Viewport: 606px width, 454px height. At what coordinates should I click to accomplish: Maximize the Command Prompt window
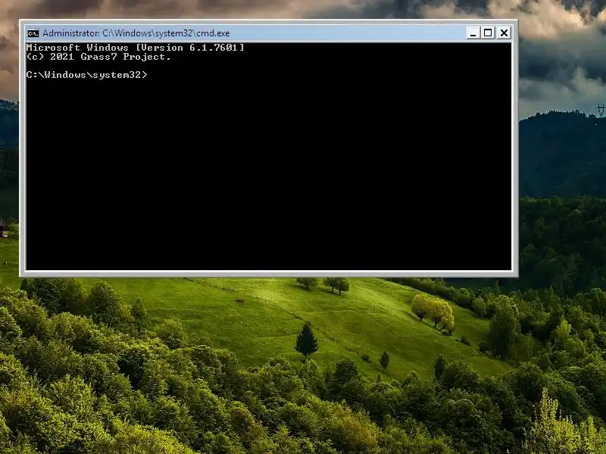click(x=488, y=33)
